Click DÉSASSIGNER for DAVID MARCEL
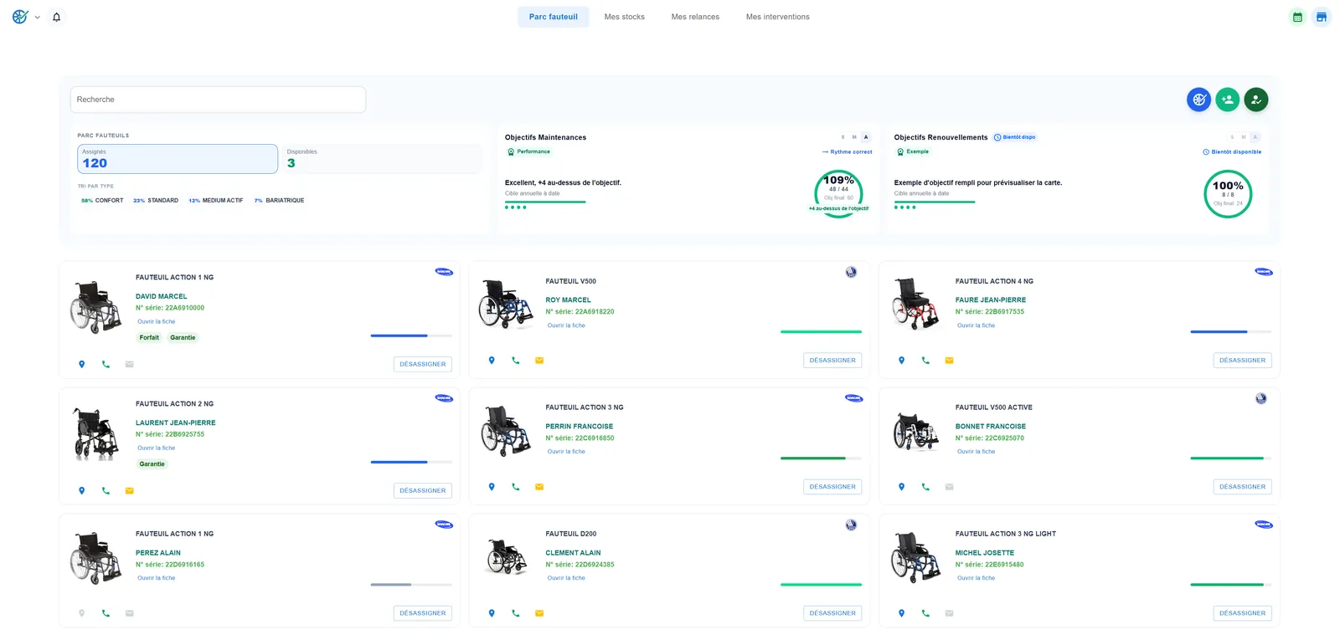Image resolution: width=1340 pixels, height=635 pixels. pyautogui.click(x=423, y=365)
